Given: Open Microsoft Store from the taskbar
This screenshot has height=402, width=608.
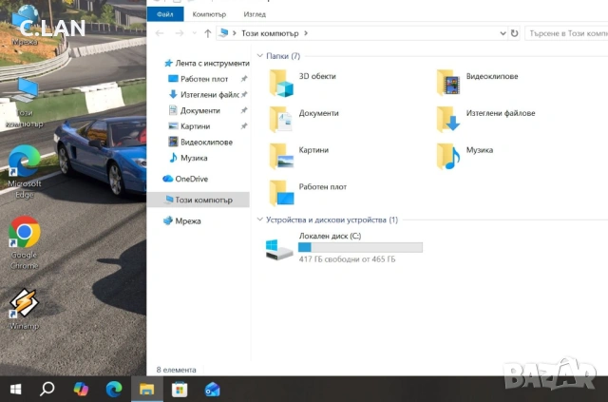Looking at the screenshot, I should [x=179, y=389].
